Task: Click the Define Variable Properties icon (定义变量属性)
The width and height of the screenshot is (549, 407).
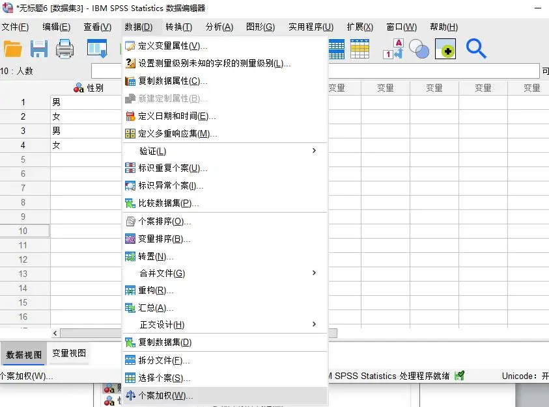Action: click(130, 46)
